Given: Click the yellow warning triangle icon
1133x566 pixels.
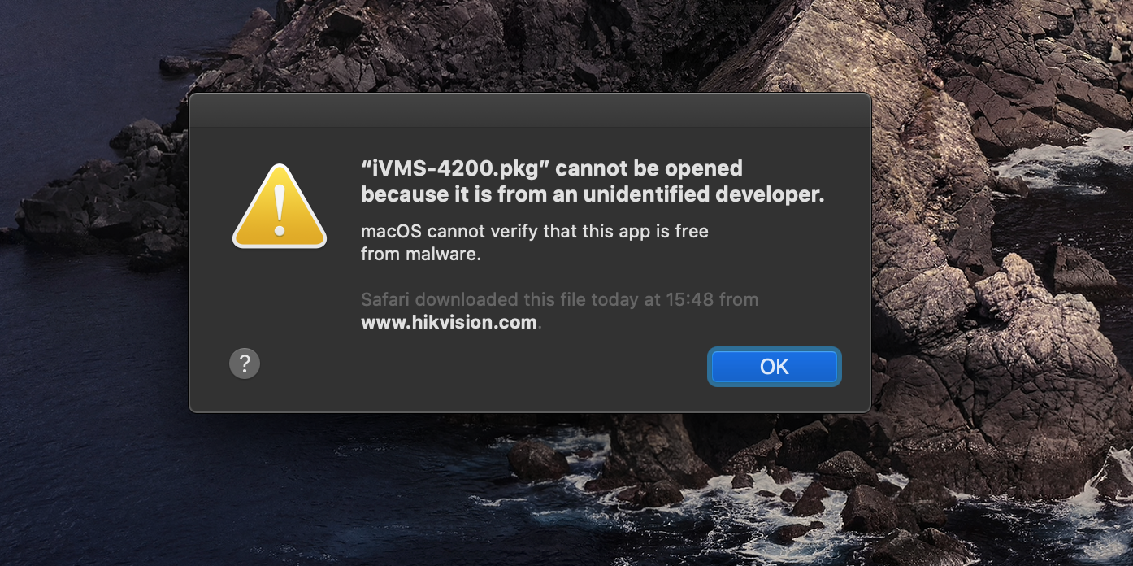Looking at the screenshot, I should (x=279, y=209).
